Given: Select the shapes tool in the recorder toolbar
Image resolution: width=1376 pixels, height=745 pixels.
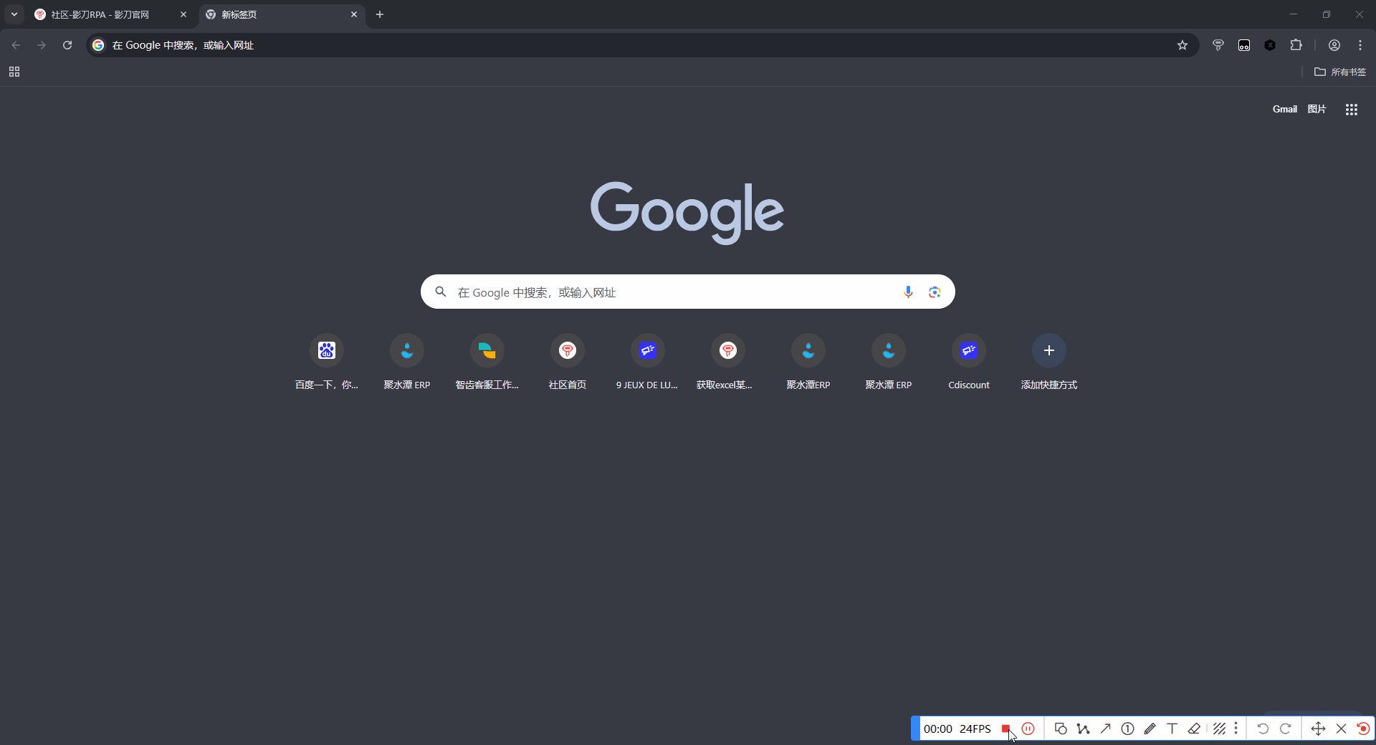Looking at the screenshot, I should click(x=1061, y=729).
